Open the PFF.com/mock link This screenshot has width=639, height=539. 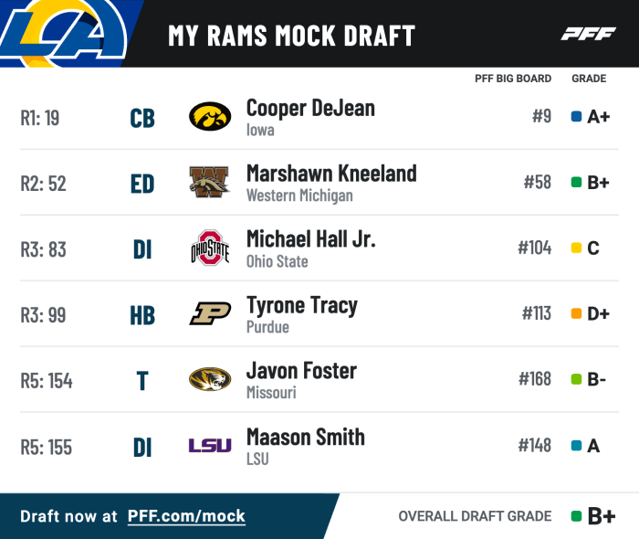point(186,516)
